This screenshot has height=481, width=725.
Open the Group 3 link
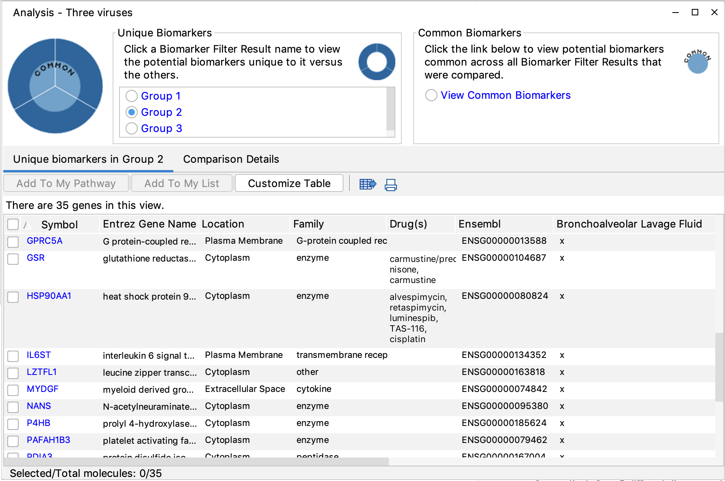tap(161, 128)
